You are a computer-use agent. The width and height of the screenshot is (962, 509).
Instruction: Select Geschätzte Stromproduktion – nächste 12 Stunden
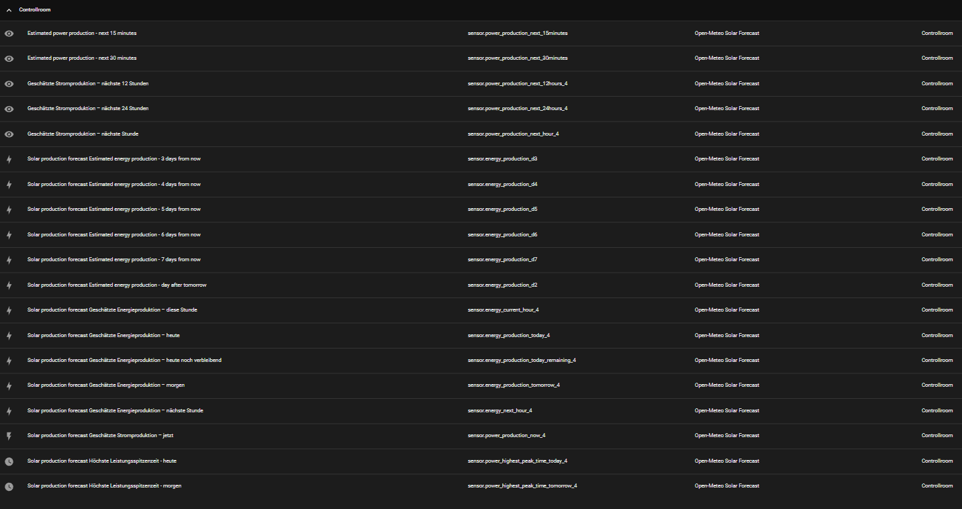pyautogui.click(x=88, y=83)
